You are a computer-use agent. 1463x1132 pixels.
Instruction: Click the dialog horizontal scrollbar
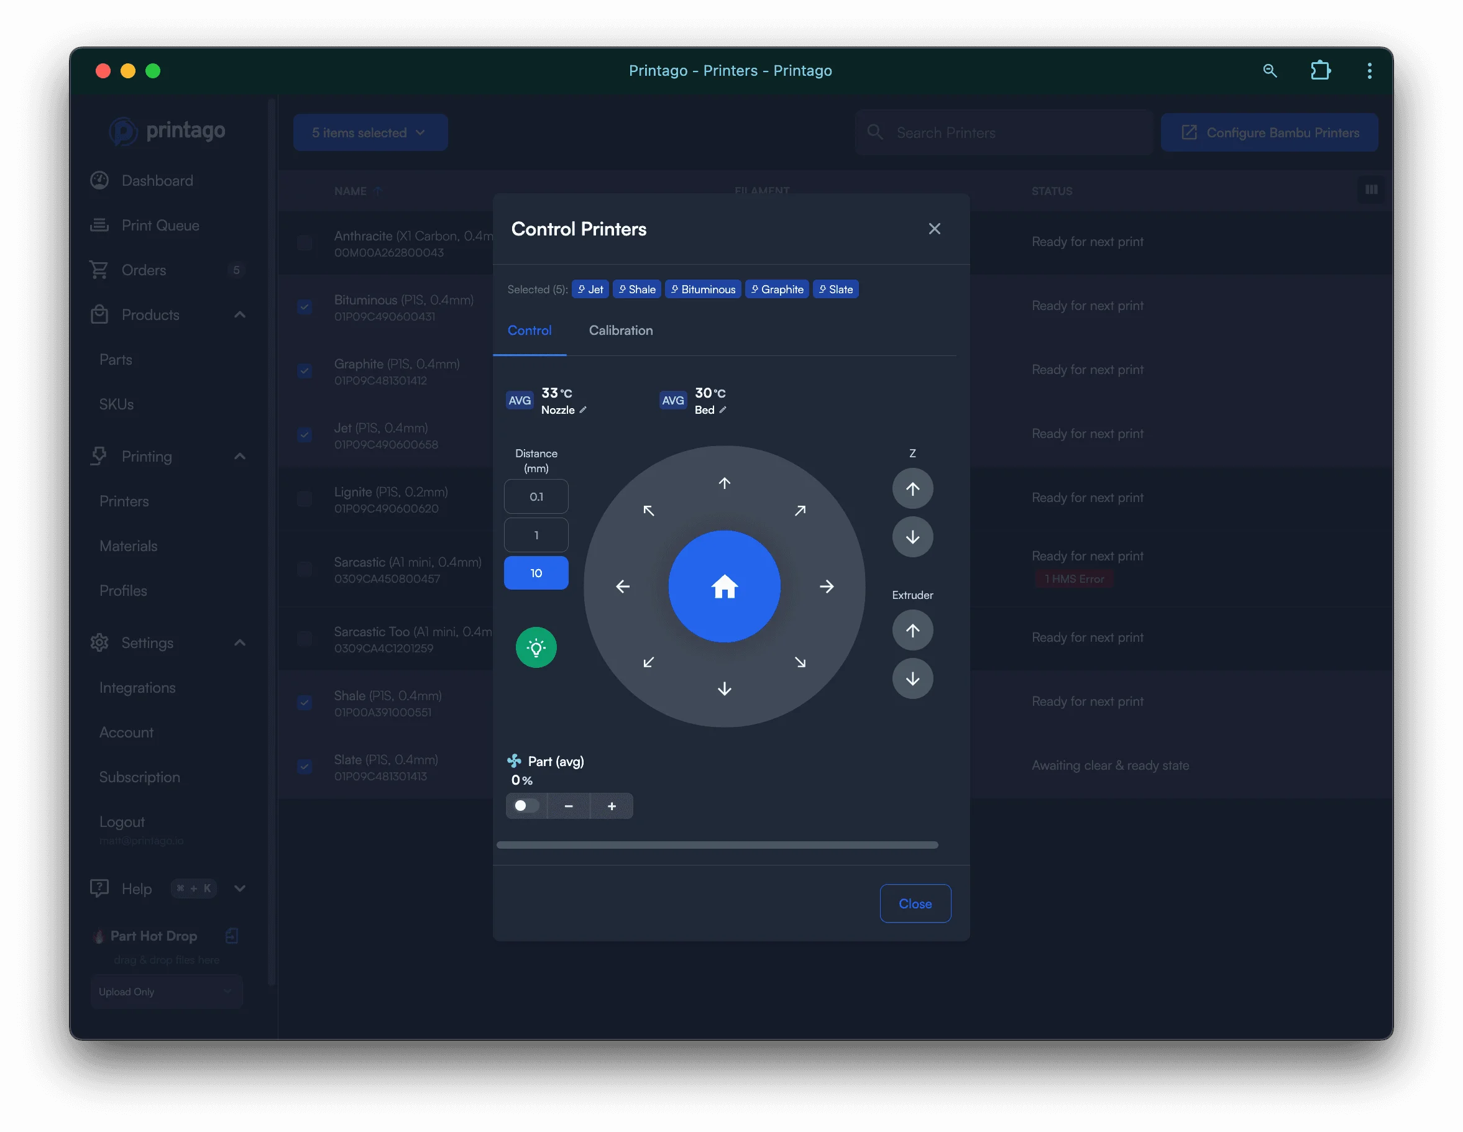(717, 846)
